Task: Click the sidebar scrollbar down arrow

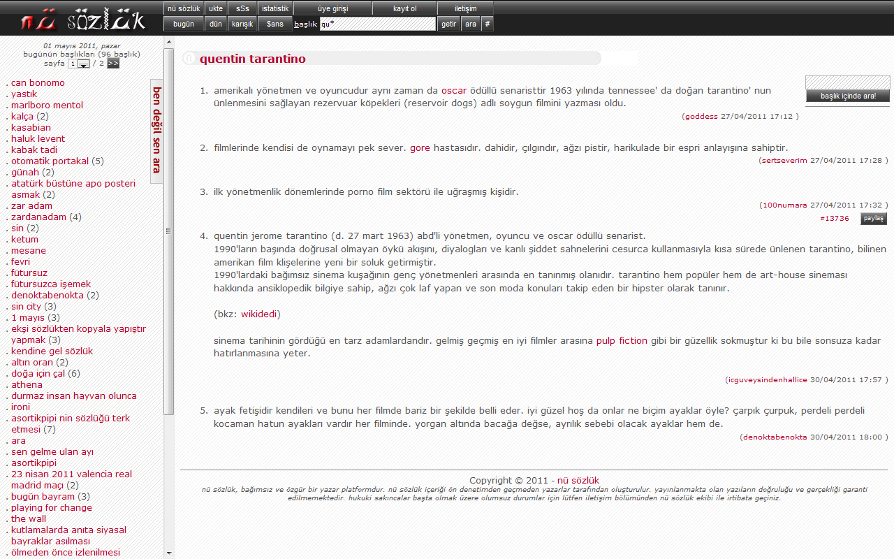Action: pyautogui.click(x=168, y=553)
